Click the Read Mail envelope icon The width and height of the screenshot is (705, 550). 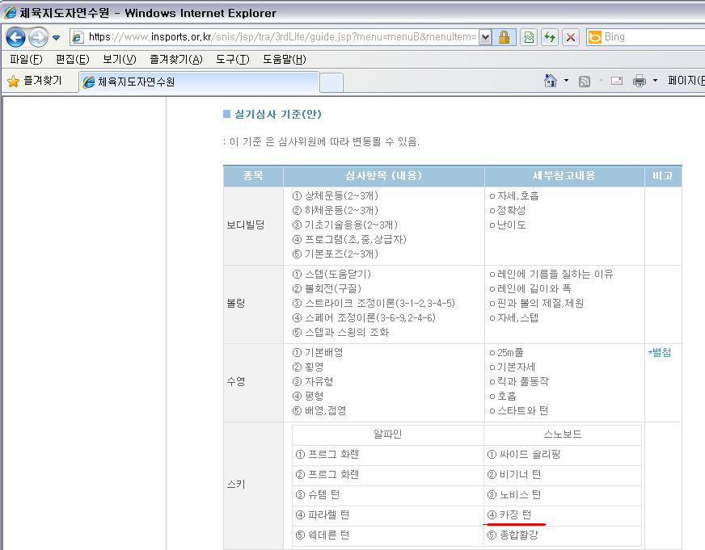pos(617,81)
